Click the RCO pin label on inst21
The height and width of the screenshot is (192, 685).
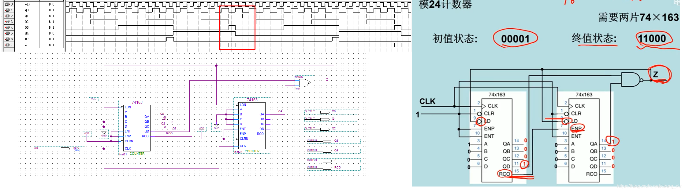(145, 136)
